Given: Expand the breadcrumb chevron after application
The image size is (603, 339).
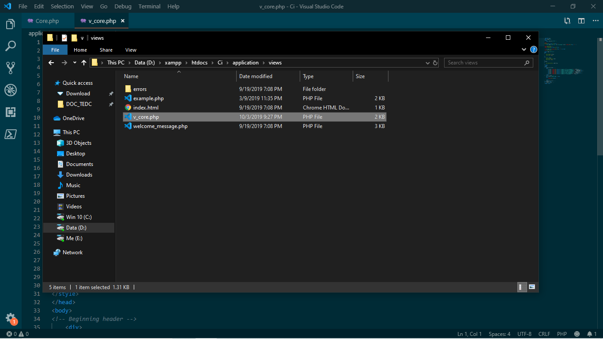Looking at the screenshot, I should click(264, 63).
